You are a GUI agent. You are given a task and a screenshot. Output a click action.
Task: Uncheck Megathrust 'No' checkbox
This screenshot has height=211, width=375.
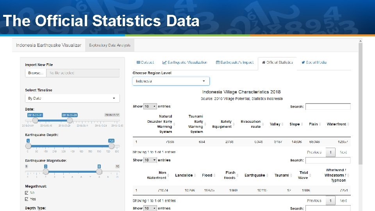point(27,193)
